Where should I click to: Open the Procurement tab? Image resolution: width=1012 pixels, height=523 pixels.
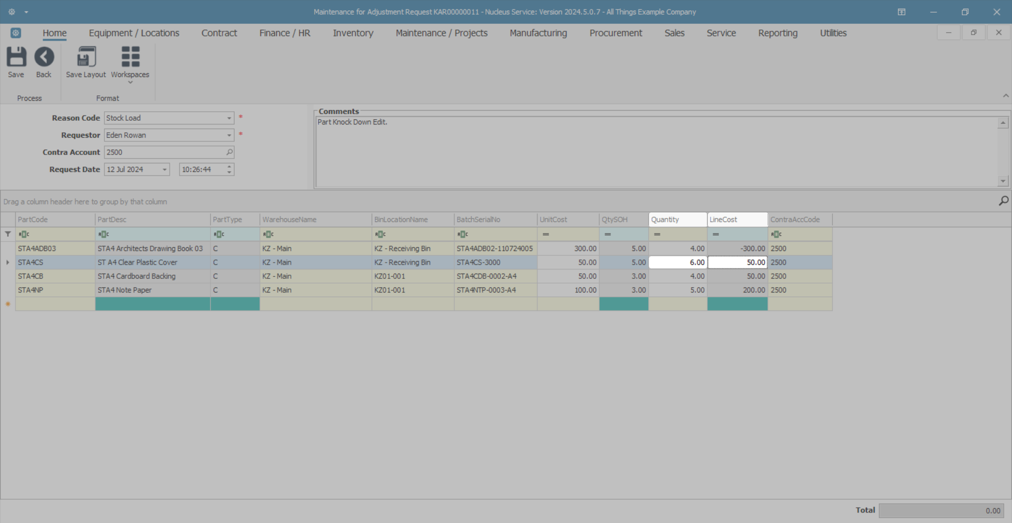pyautogui.click(x=616, y=33)
